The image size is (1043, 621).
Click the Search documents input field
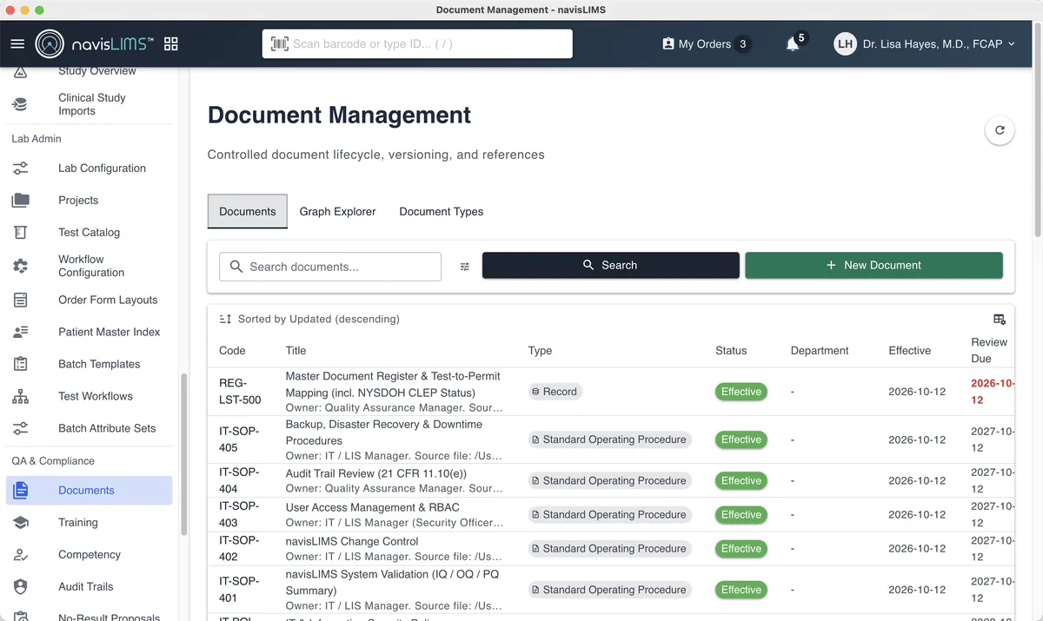click(330, 267)
